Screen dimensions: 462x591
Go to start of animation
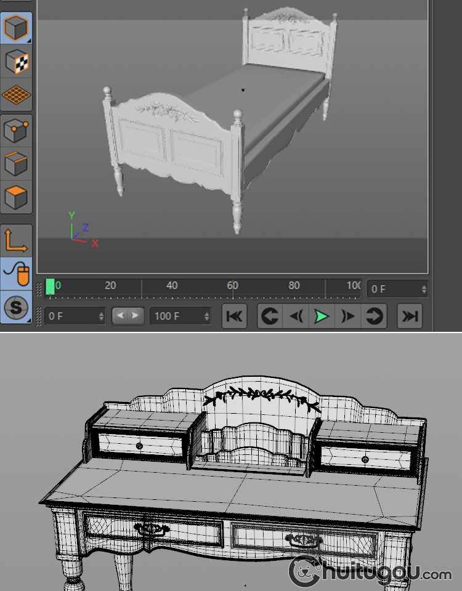tap(235, 316)
